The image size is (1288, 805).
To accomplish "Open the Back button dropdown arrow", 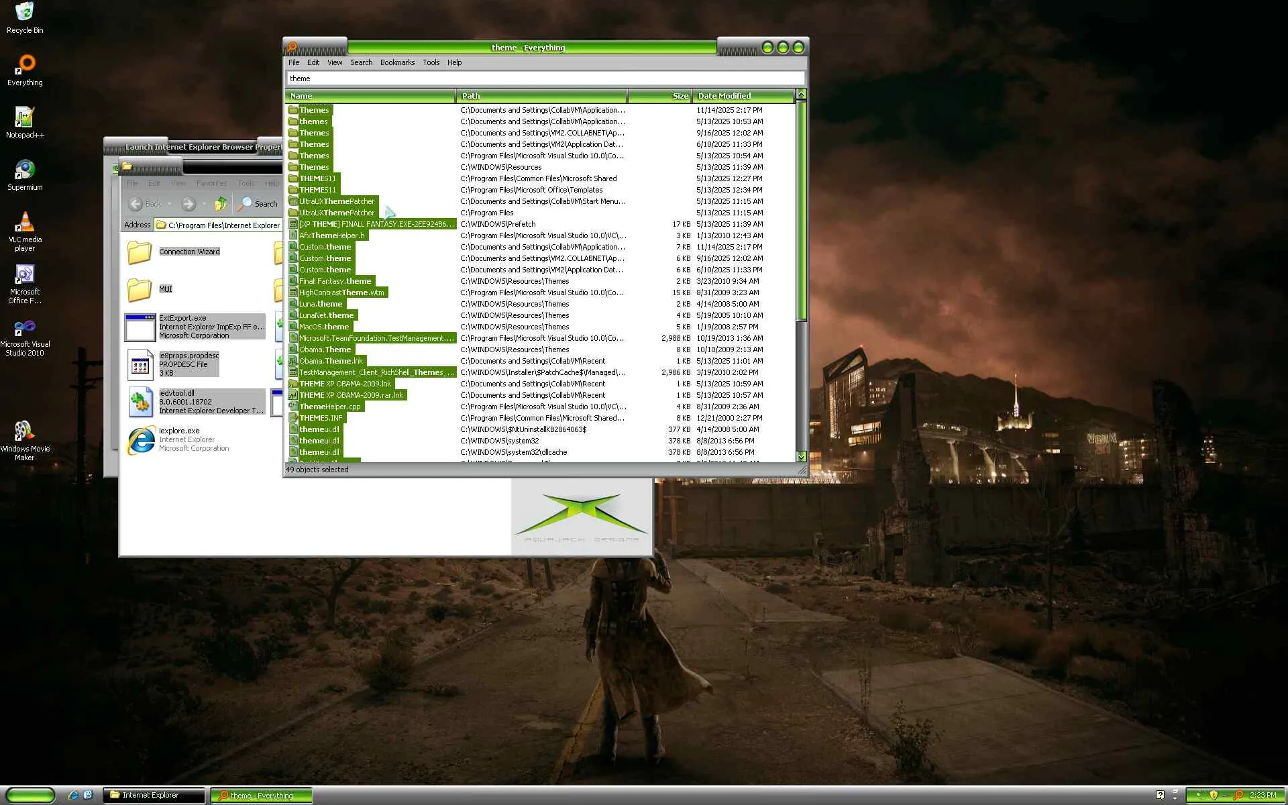I will [x=170, y=204].
